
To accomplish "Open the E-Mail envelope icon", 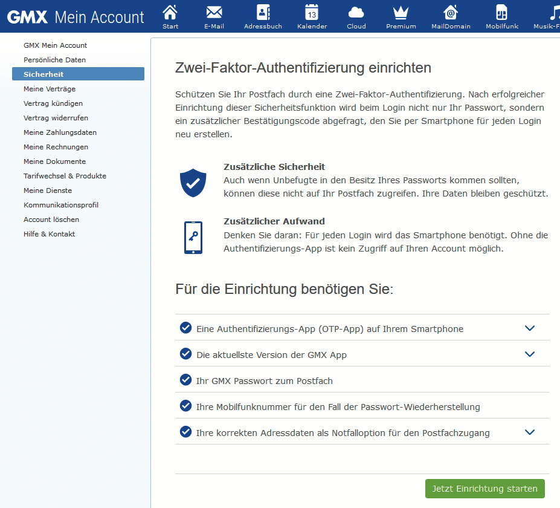I will click(x=214, y=13).
